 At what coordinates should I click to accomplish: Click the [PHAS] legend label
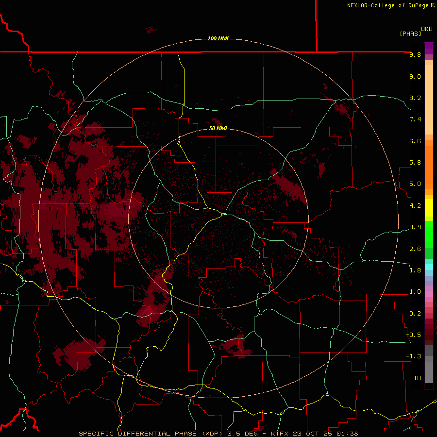(410, 34)
